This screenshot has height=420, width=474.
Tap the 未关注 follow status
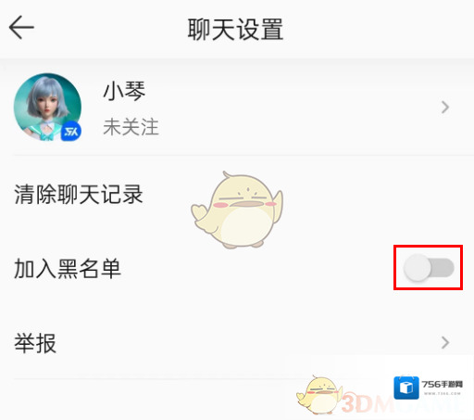pos(131,127)
